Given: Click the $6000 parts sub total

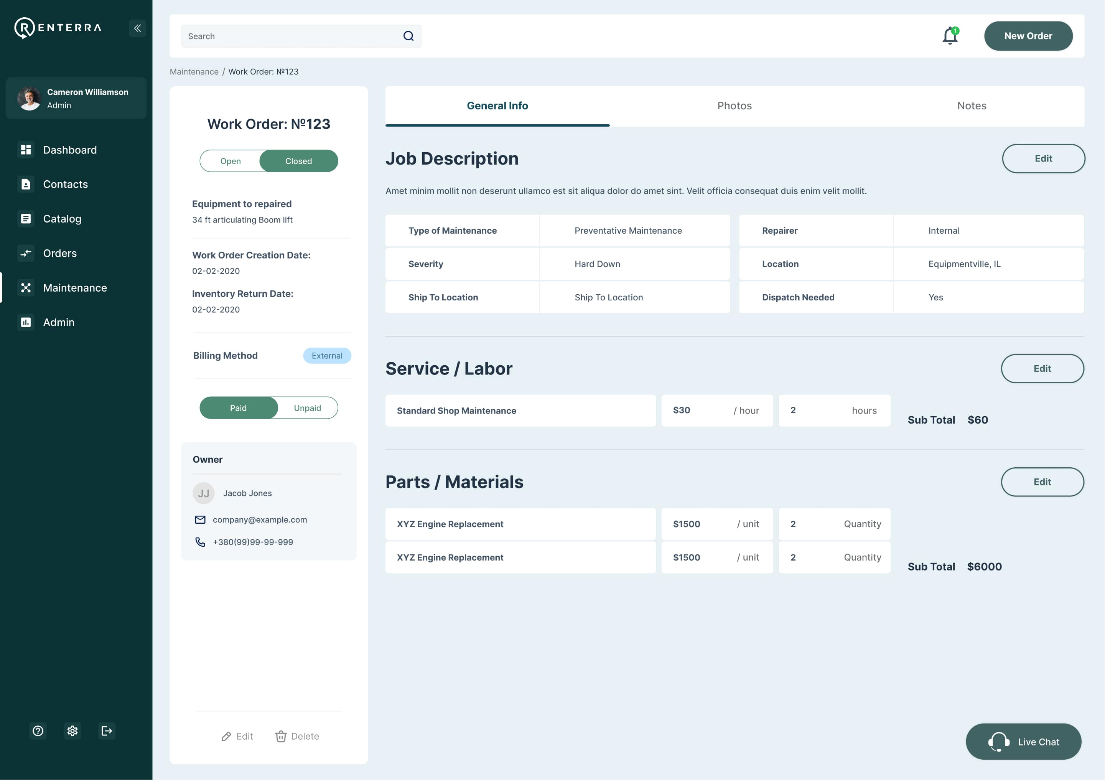Looking at the screenshot, I should pyautogui.click(x=984, y=567).
